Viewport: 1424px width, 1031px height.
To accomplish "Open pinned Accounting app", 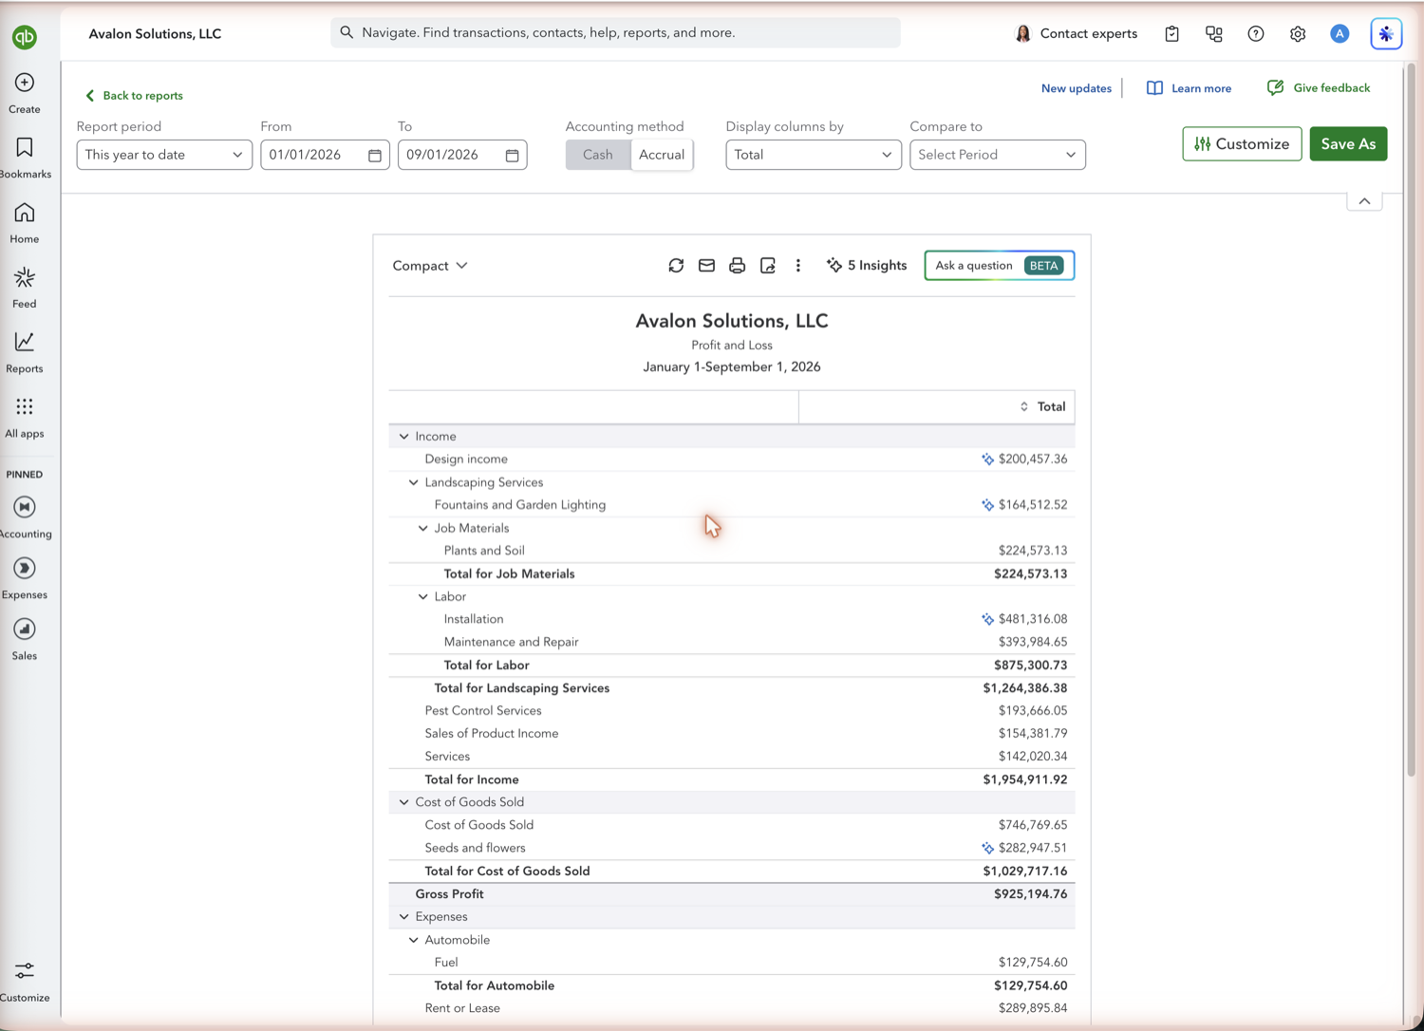I will (25, 517).
